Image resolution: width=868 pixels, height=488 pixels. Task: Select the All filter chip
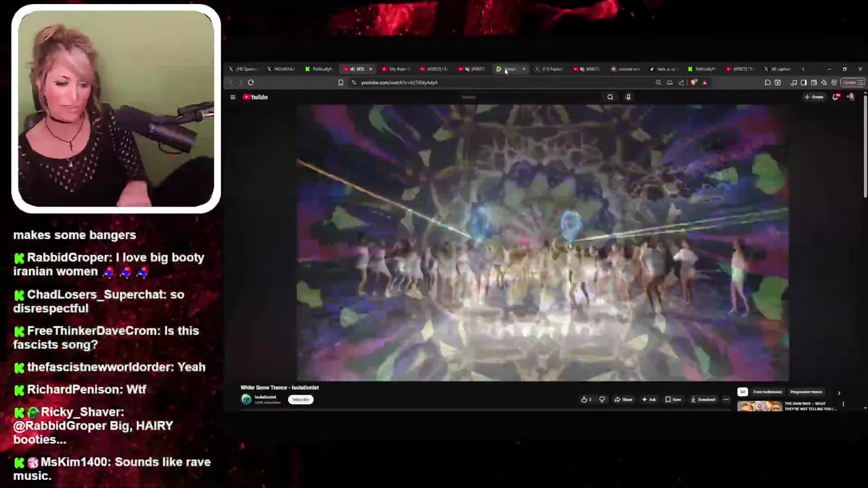[x=743, y=392]
